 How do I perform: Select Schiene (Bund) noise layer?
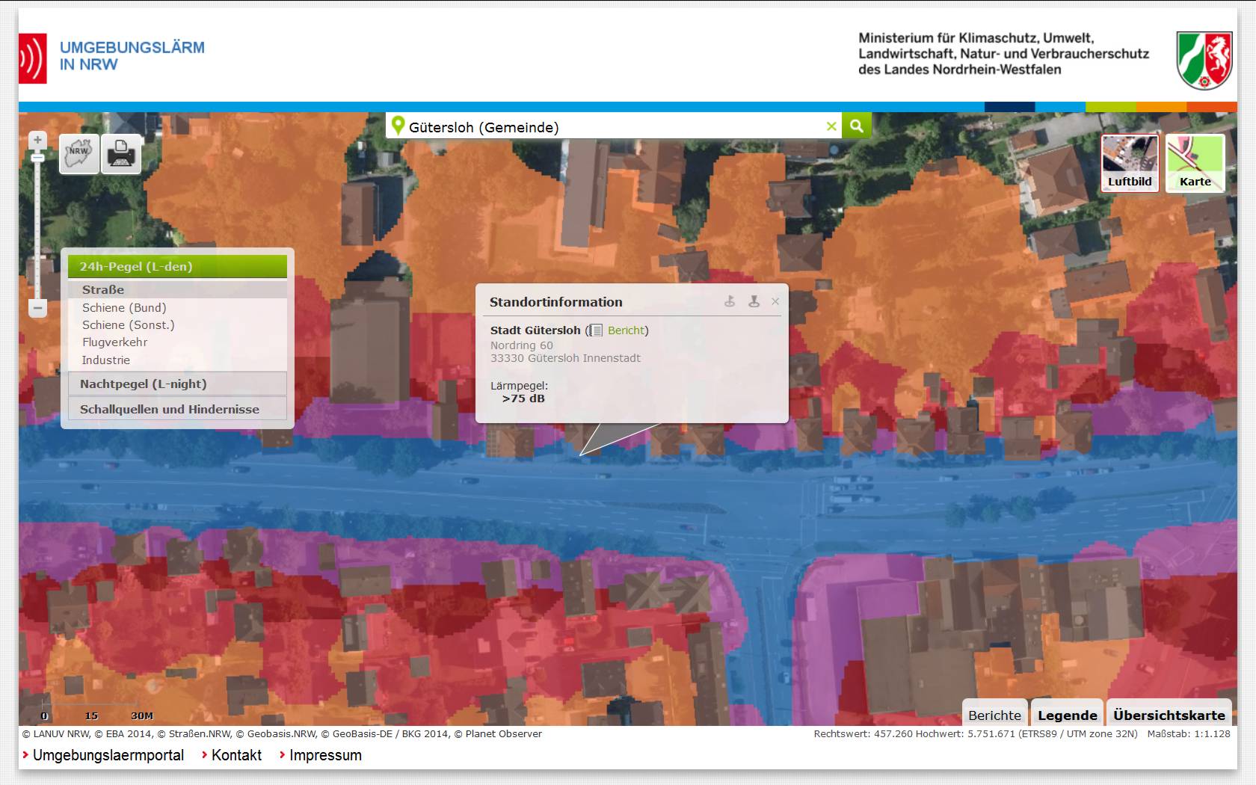pos(124,307)
